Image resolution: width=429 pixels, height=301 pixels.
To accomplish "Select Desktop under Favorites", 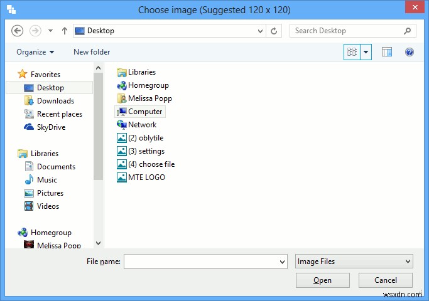I will point(50,87).
